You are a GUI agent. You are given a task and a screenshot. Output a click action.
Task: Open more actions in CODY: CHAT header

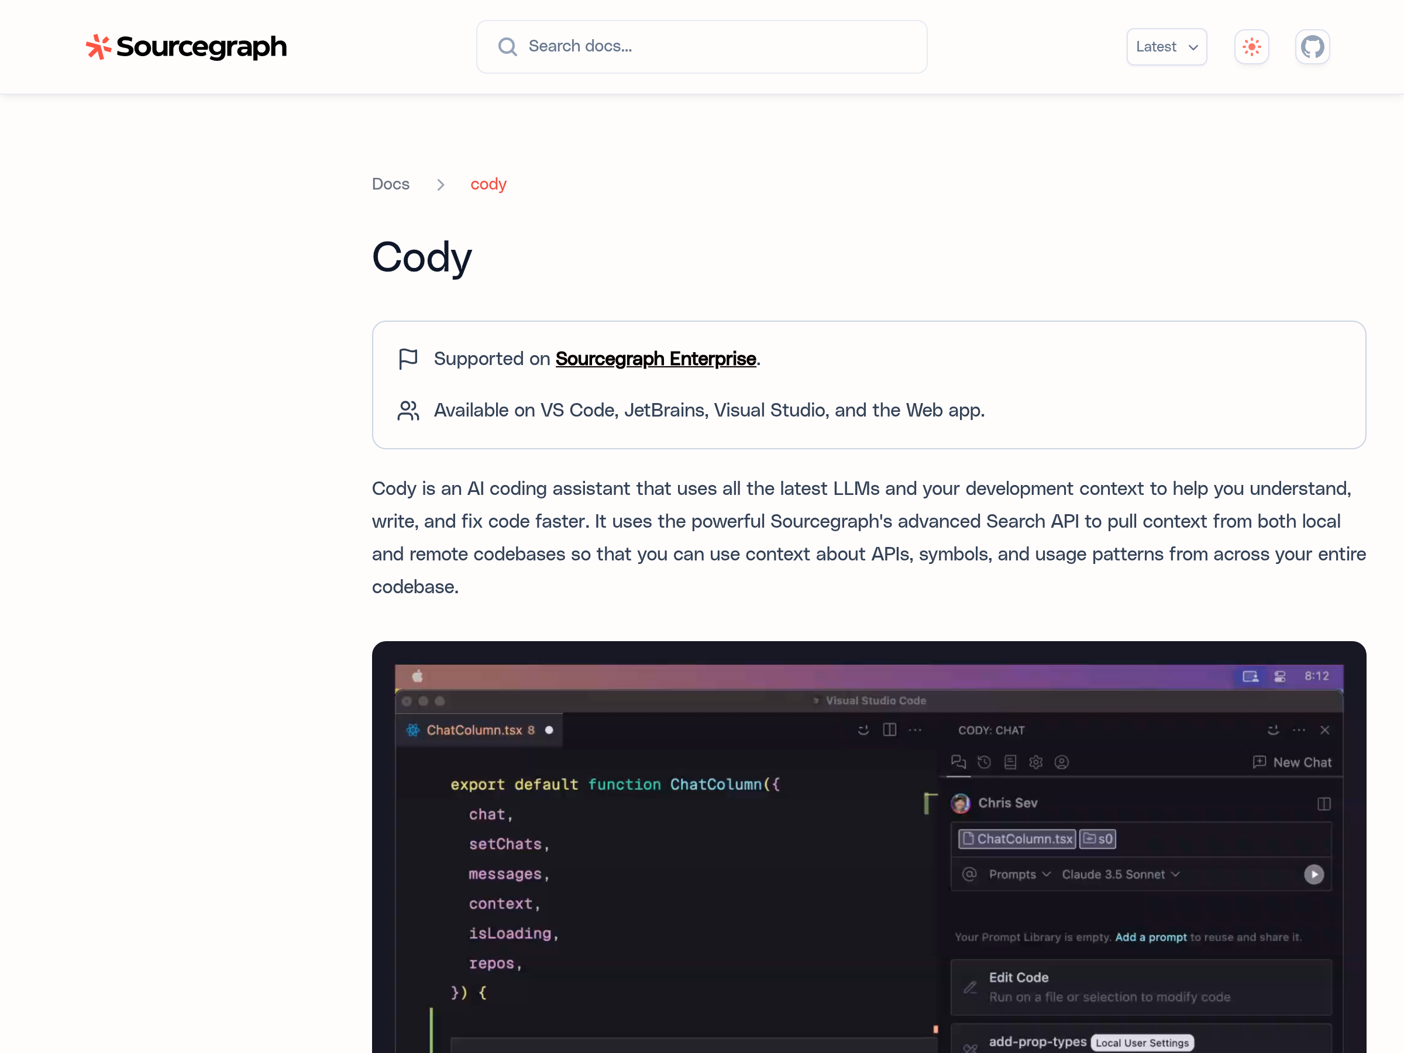coord(1299,730)
